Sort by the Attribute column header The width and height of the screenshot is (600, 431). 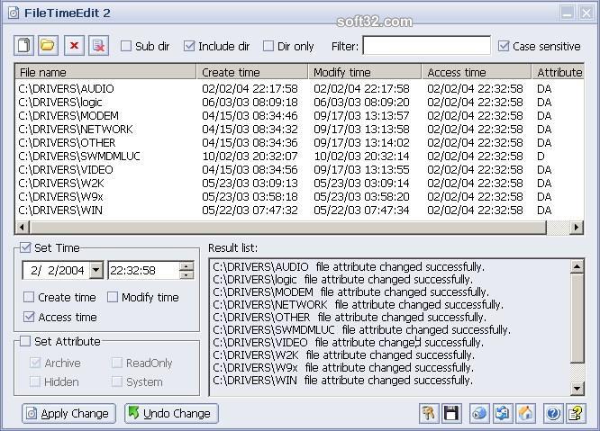pyautogui.click(x=559, y=72)
